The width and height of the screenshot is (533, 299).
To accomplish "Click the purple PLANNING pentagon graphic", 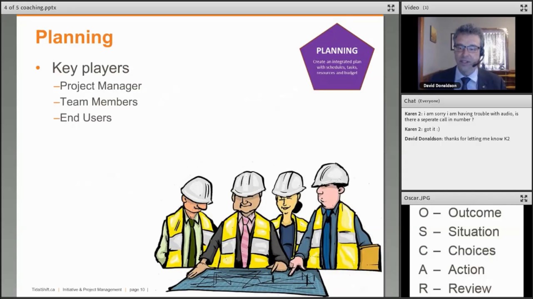I will tap(337, 57).
